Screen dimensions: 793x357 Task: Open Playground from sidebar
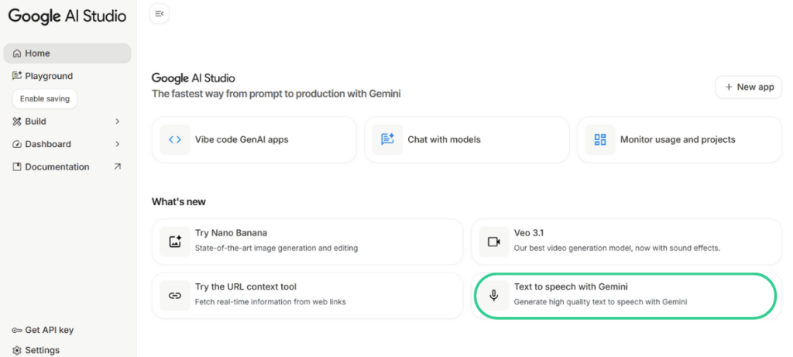click(67, 76)
